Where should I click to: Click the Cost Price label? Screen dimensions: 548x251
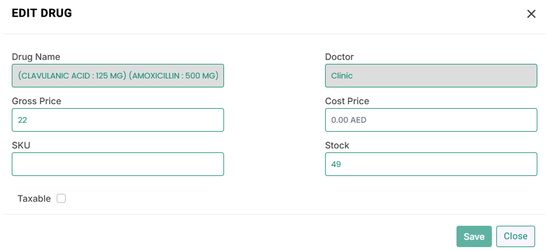pos(347,101)
